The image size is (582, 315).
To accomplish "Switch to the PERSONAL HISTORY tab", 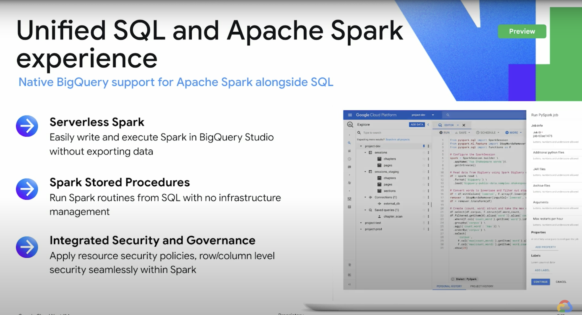I will click(x=449, y=286).
